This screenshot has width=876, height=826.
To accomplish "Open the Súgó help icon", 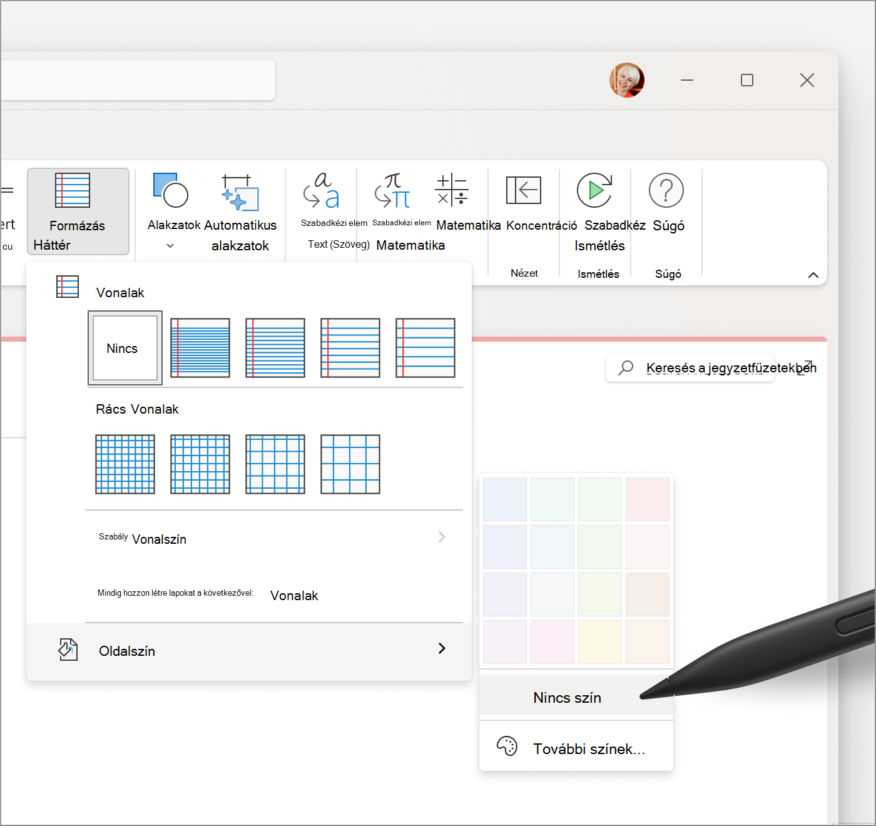I will coord(666,190).
